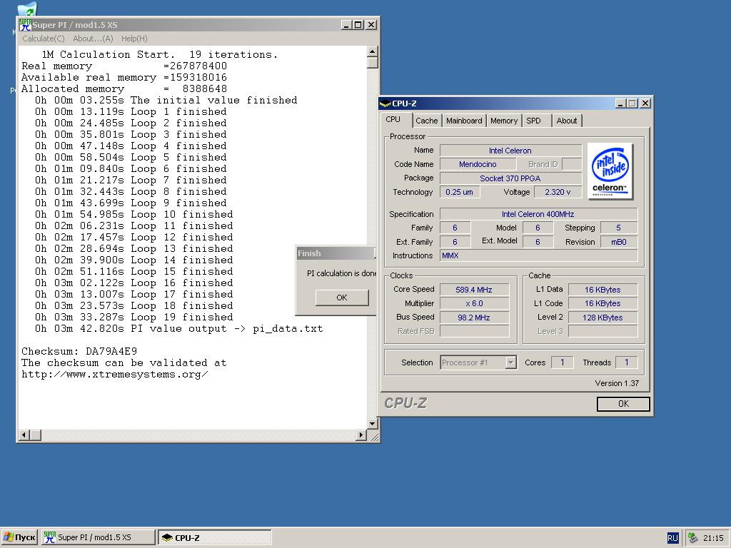Click the Core Speed value 589.4 MHz
This screenshot has width=731, height=548.
tap(474, 290)
